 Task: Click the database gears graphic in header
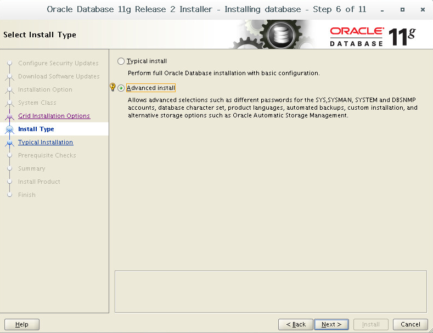click(x=273, y=35)
